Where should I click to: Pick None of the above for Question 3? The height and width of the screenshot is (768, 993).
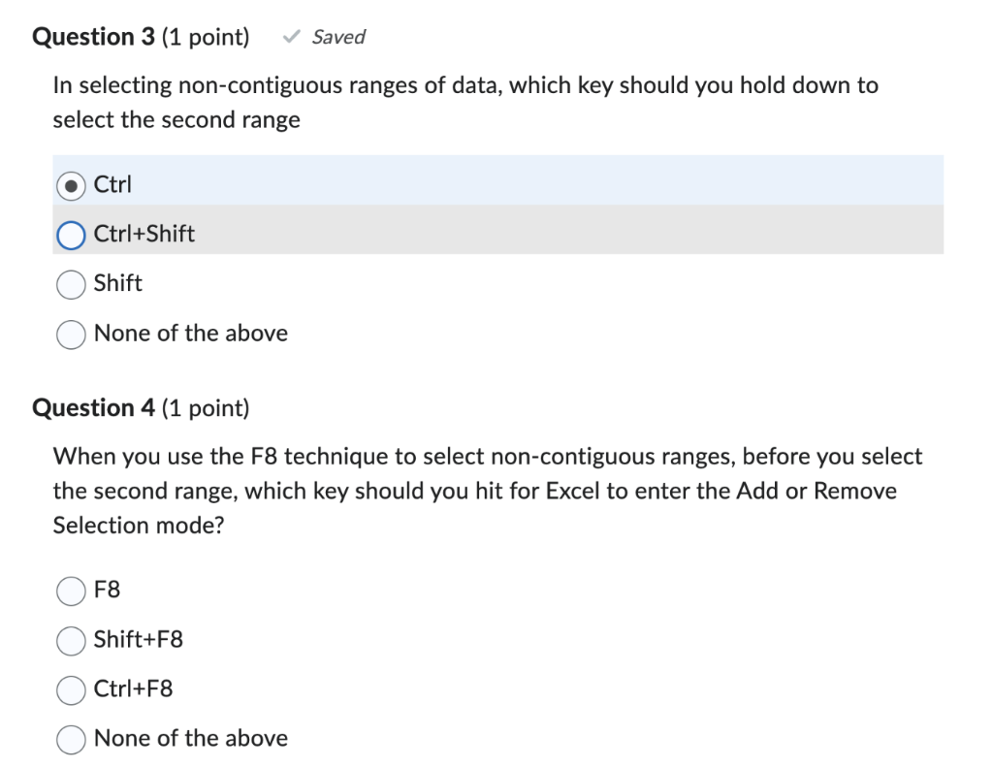coord(70,334)
